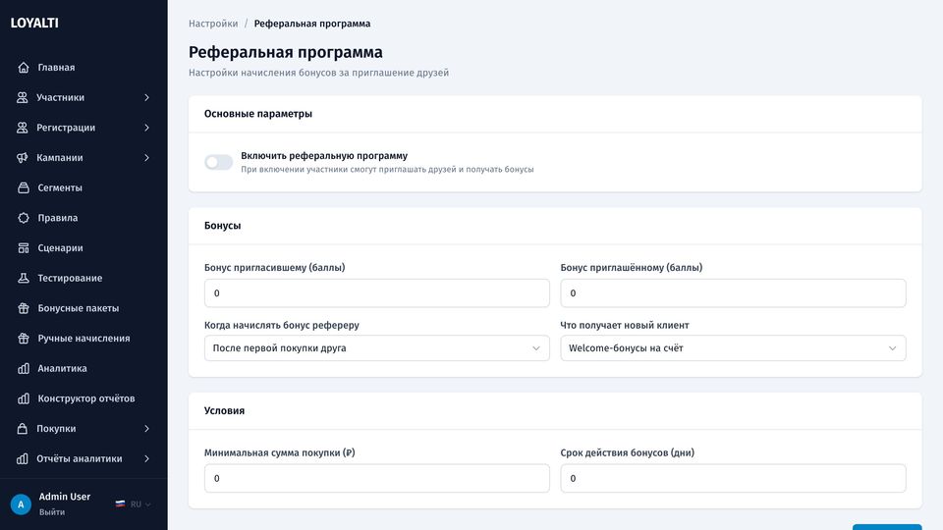Image resolution: width=943 pixels, height=530 pixels.
Task: Click the Основные параметры section heading
Action: [x=258, y=114]
